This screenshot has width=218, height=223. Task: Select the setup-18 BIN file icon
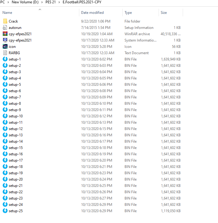point(5,166)
